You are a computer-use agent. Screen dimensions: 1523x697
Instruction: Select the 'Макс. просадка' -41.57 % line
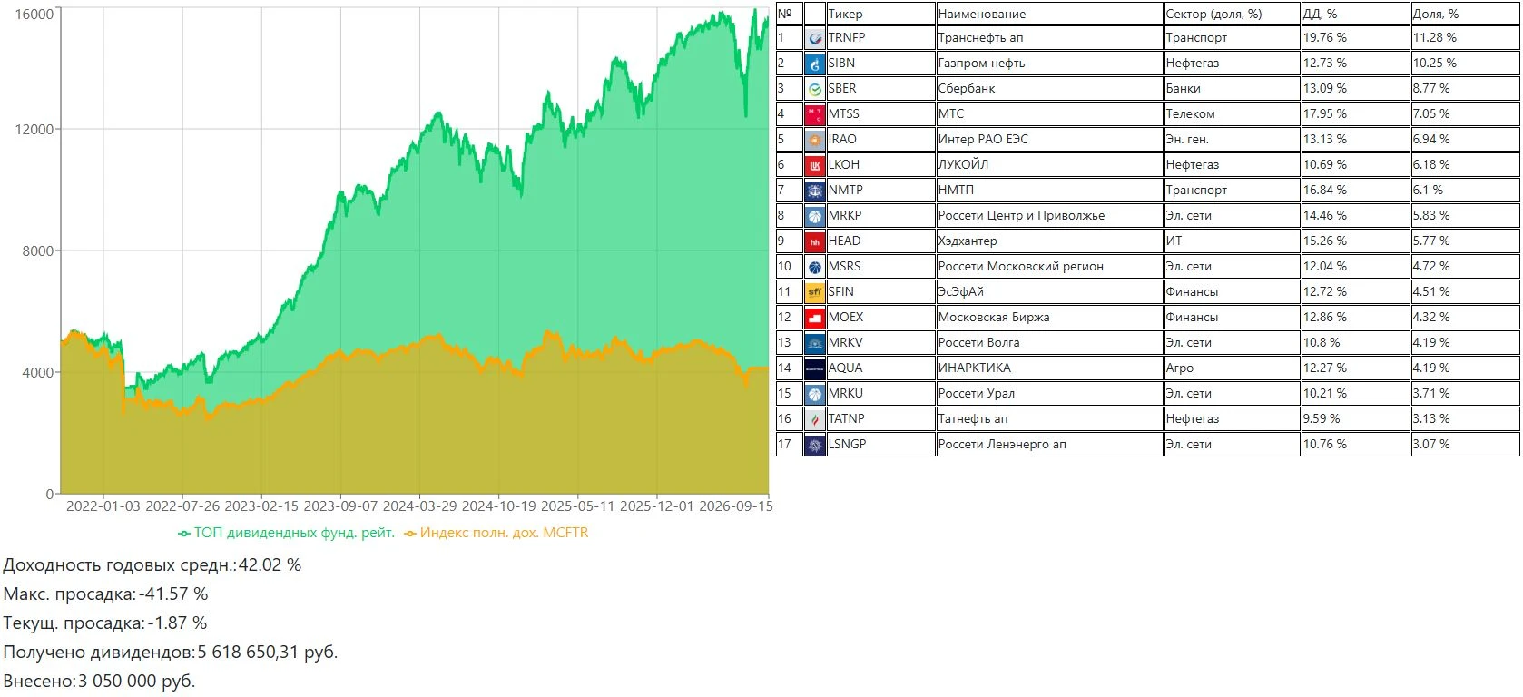tap(105, 594)
